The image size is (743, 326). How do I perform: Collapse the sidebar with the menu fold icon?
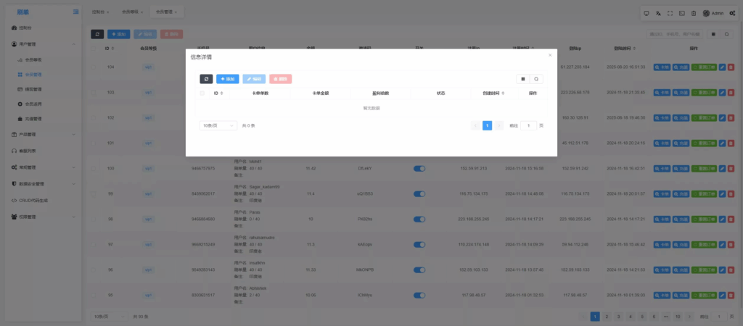(x=76, y=12)
